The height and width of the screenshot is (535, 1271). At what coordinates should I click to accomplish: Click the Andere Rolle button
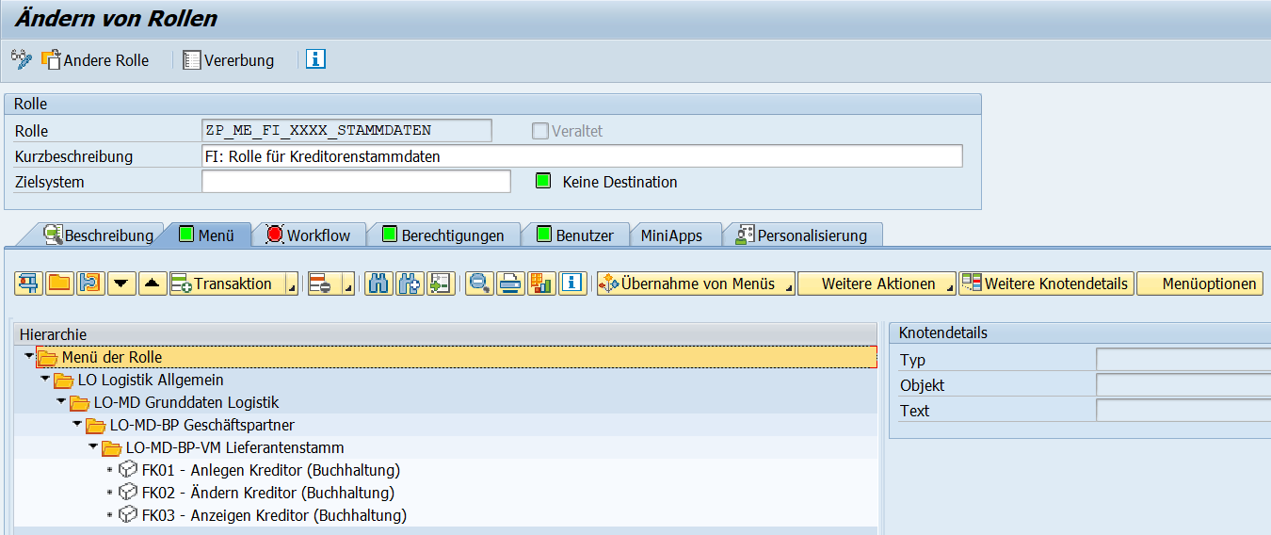tap(95, 60)
